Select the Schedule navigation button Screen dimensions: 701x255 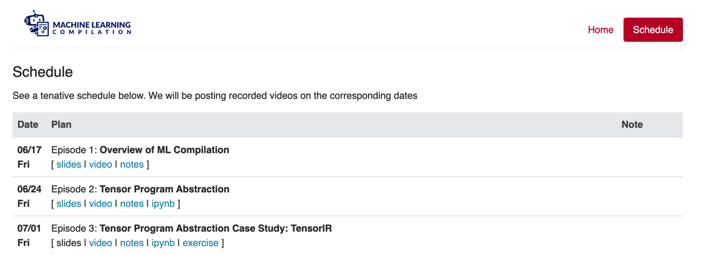(x=653, y=30)
